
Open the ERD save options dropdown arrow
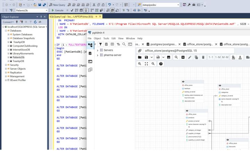152,57
